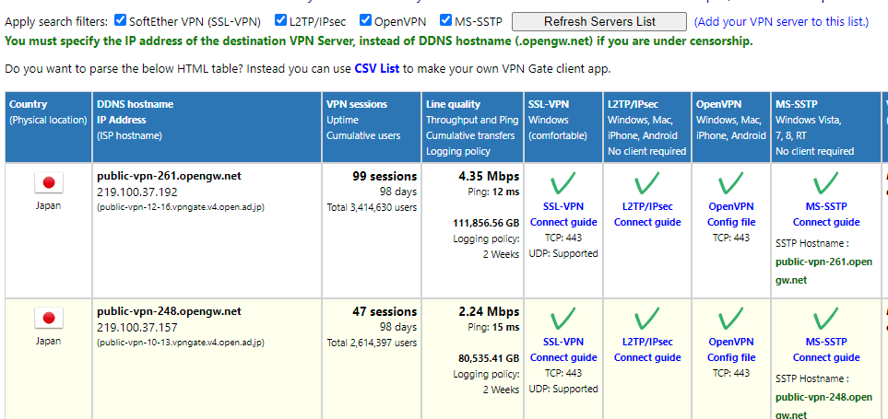Click SSL-VPN green checkmark for public-vpn-248
Viewport: 888px width, 419px height.
(563, 319)
